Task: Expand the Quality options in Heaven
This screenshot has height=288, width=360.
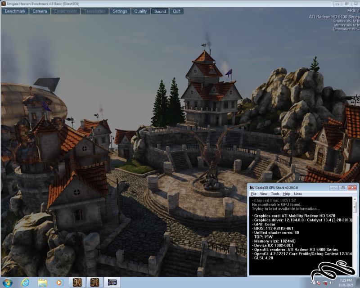Action: pyautogui.click(x=140, y=11)
